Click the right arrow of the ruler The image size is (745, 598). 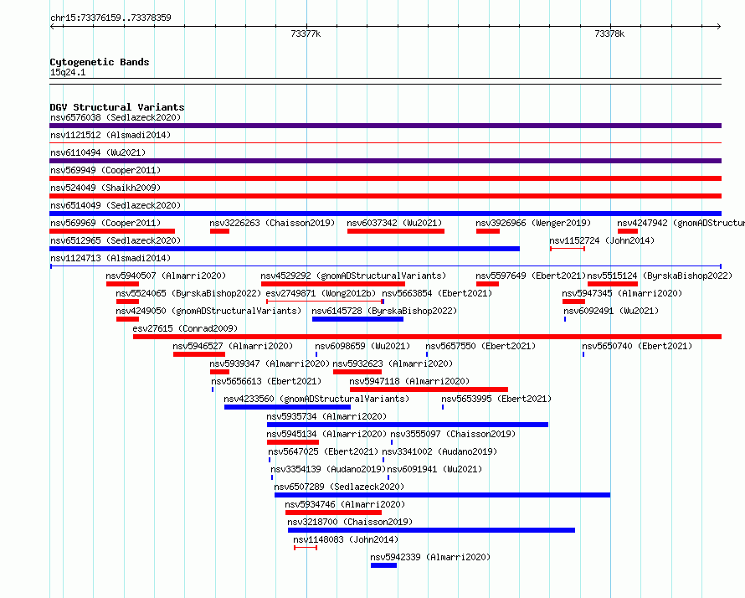pos(719,27)
